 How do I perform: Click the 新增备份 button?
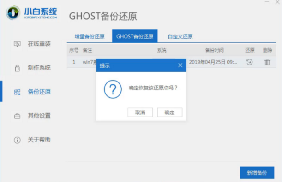tap(257, 173)
